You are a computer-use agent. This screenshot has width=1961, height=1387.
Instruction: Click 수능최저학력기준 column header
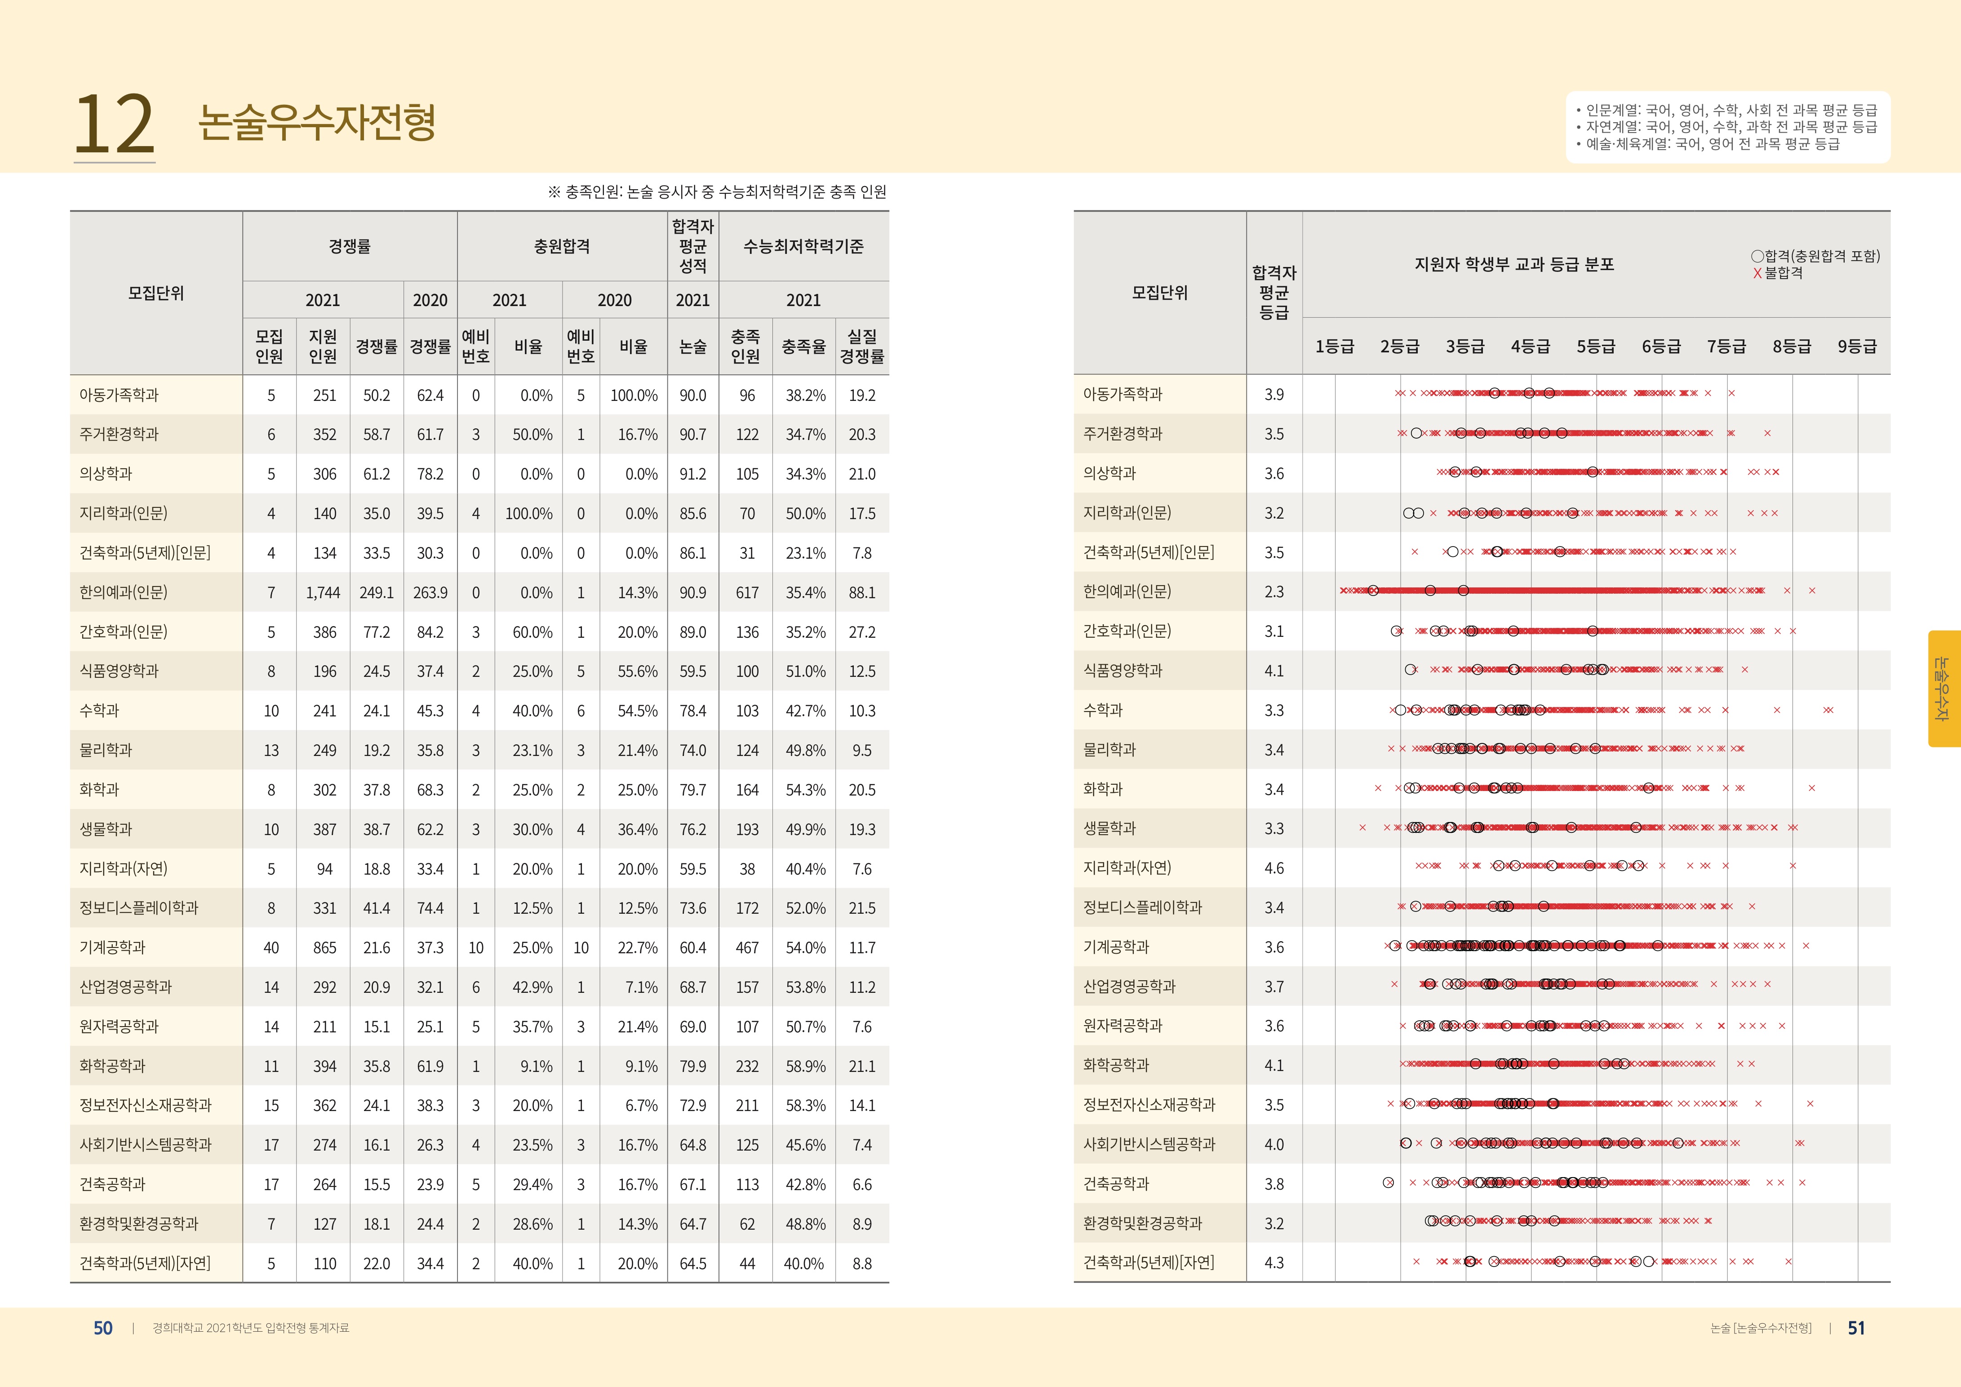803,246
